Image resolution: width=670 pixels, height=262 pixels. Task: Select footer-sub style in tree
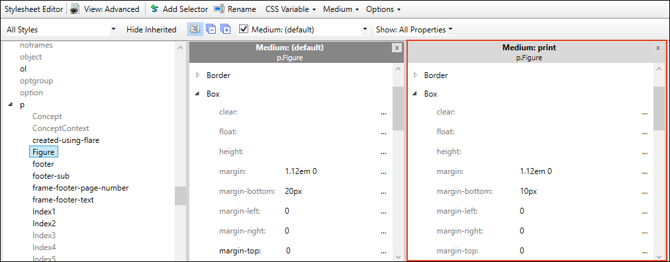51,176
